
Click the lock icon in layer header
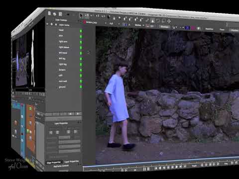pos(56,25)
